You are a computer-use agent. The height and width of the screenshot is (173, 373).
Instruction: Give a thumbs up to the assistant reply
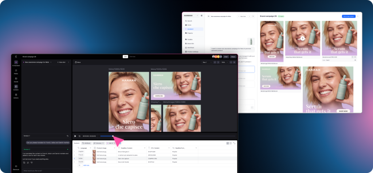pos(28,162)
